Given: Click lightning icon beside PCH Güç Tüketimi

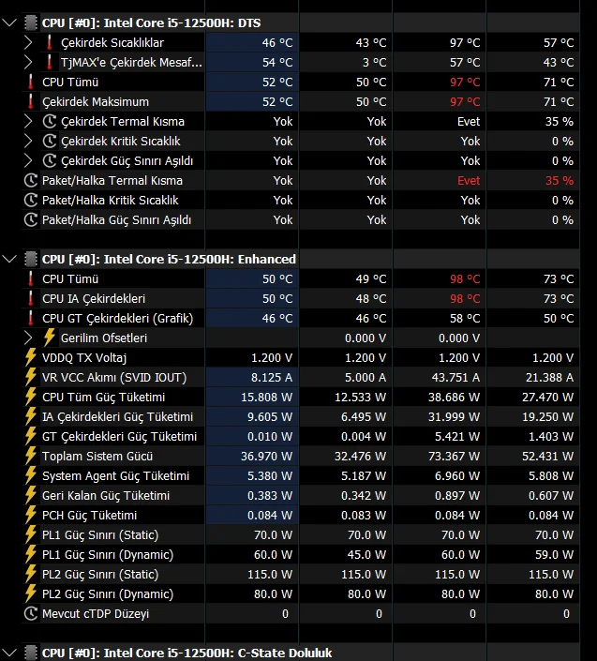Looking at the screenshot, I should [30, 515].
